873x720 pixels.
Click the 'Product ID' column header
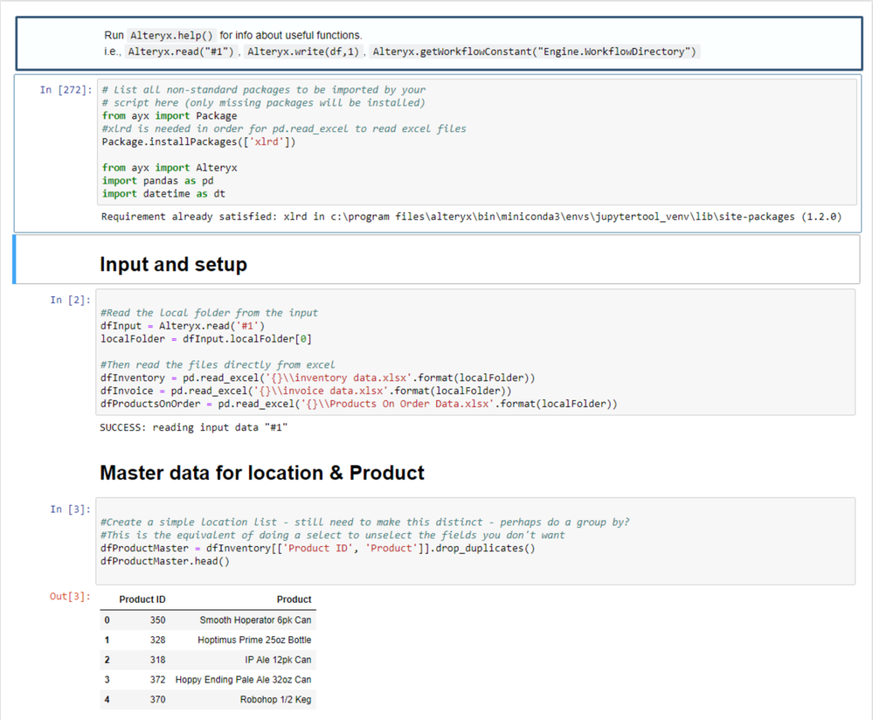[142, 599]
